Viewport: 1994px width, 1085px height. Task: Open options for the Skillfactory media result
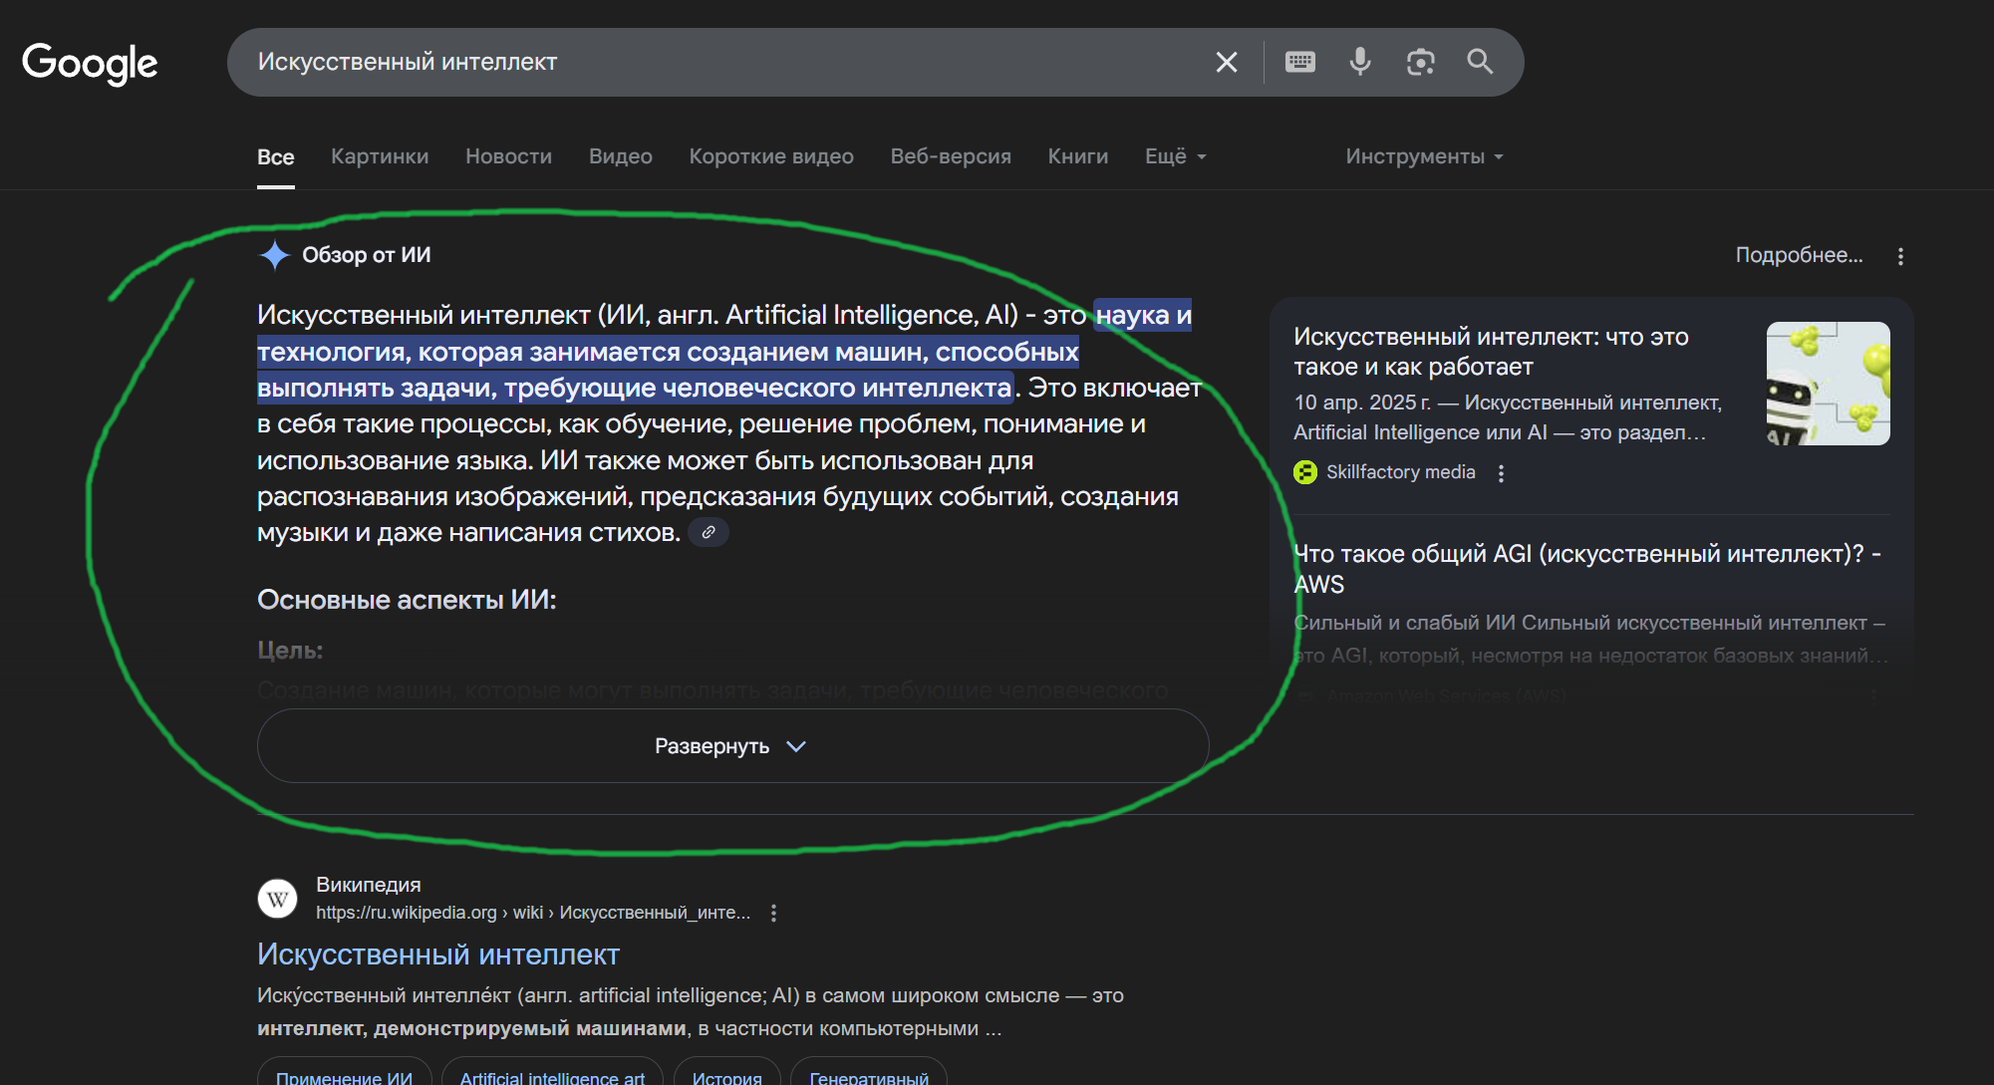(1501, 474)
